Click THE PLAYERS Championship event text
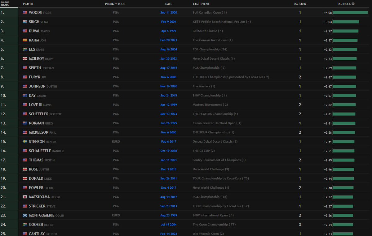Image resolution: width=372 pixels, height=236 pixels. pos(215,114)
